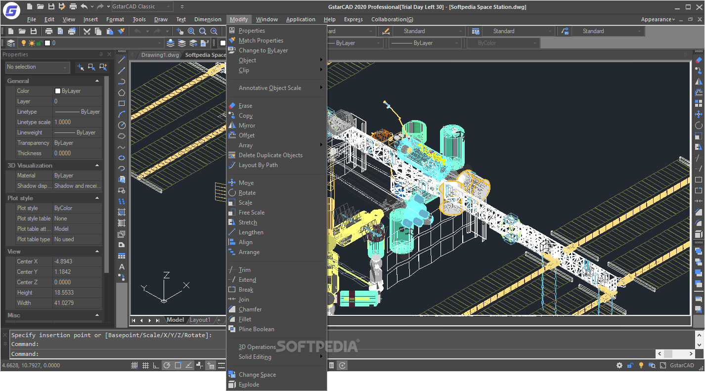
Task: Open the Array submenu
Action: [276, 145]
